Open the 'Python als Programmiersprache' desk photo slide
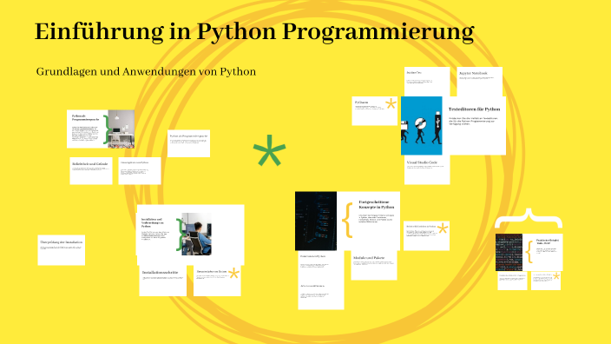 101,129
